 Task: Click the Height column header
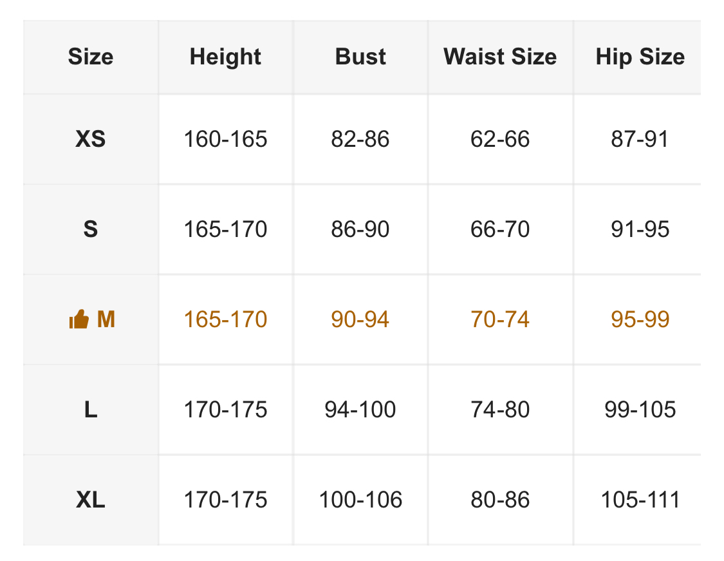tap(225, 57)
